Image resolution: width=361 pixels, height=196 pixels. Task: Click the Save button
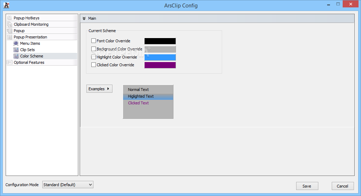click(x=307, y=186)
